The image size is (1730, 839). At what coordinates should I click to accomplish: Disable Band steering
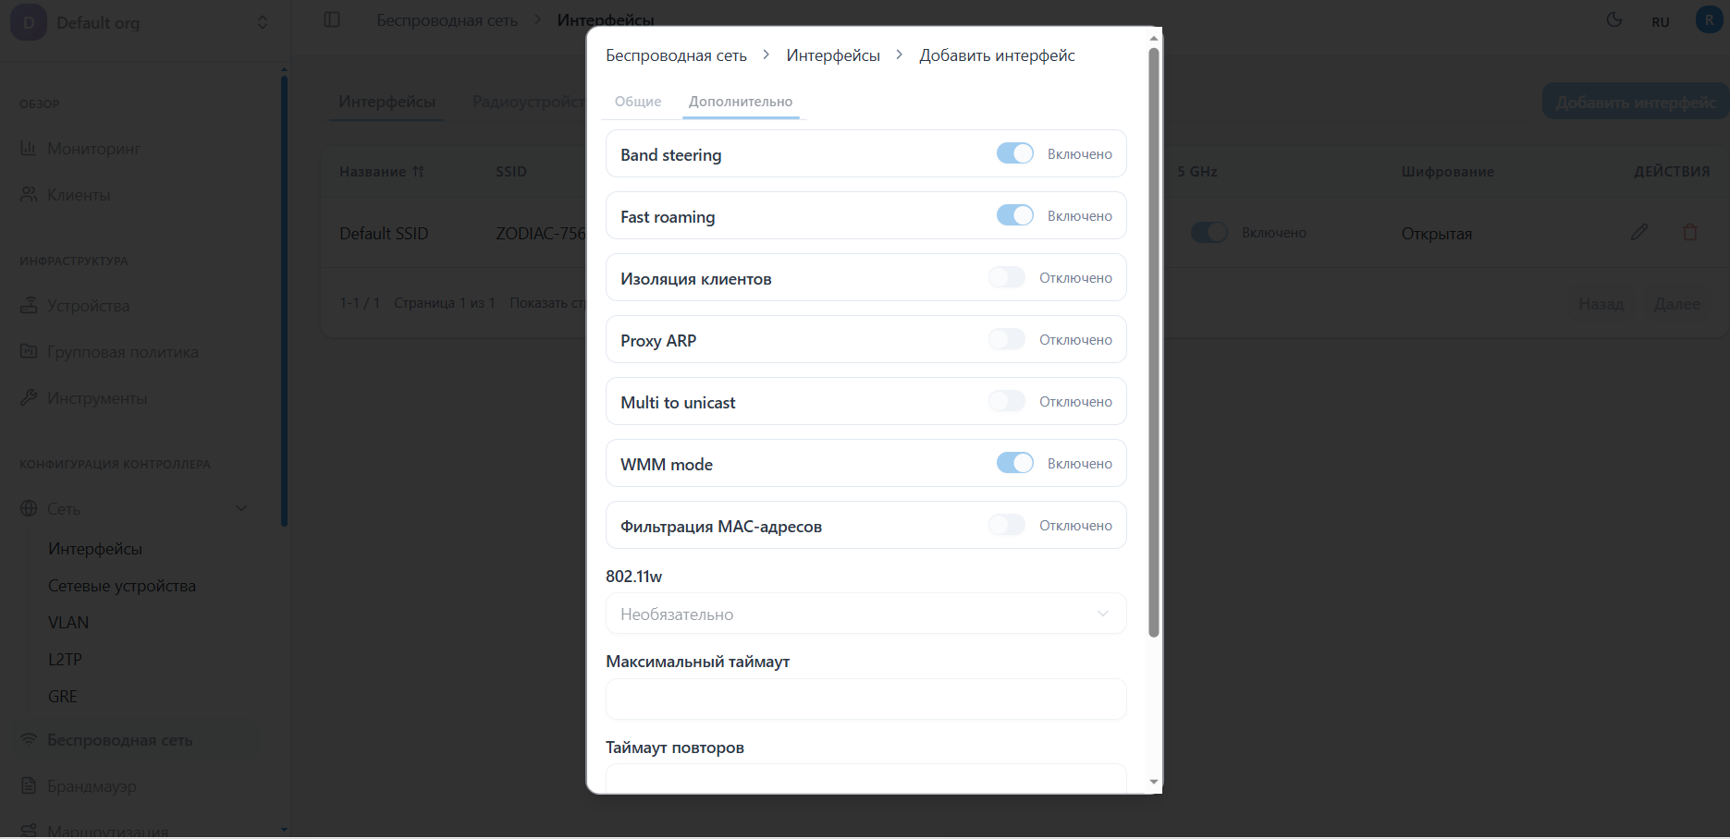pyautogui.click(x=1015, y=153)
